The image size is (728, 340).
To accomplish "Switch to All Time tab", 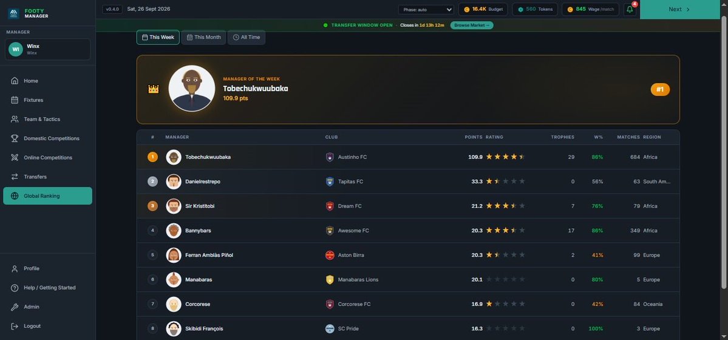I will click(247, 37).
